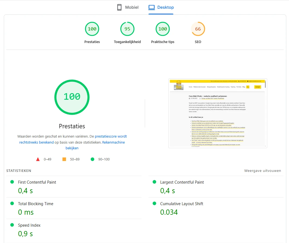The width and height of the screenshot is (289, 243).
Task: Click the mobile phone icon
Action: 119,7
